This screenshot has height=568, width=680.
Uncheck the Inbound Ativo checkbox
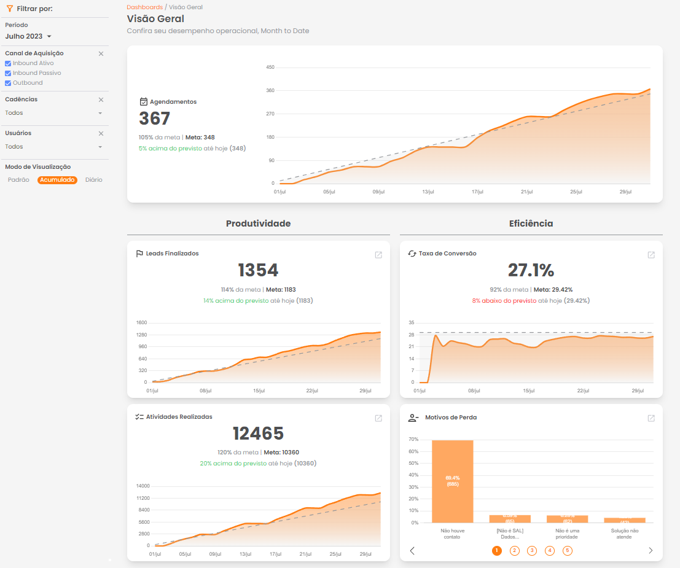click(8, 63)
